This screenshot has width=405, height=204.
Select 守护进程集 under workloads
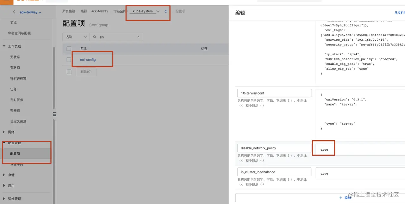tap(18, 78)
